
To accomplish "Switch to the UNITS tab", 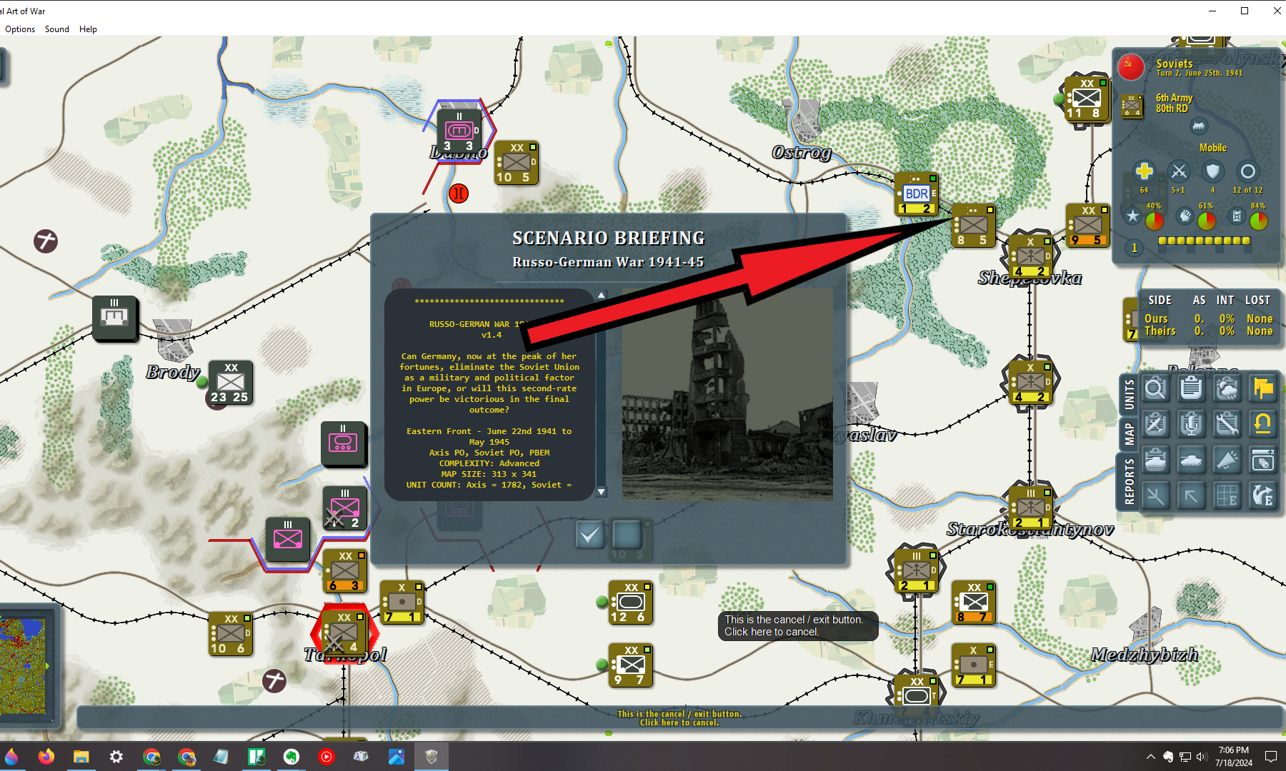I will [1129, 395].
